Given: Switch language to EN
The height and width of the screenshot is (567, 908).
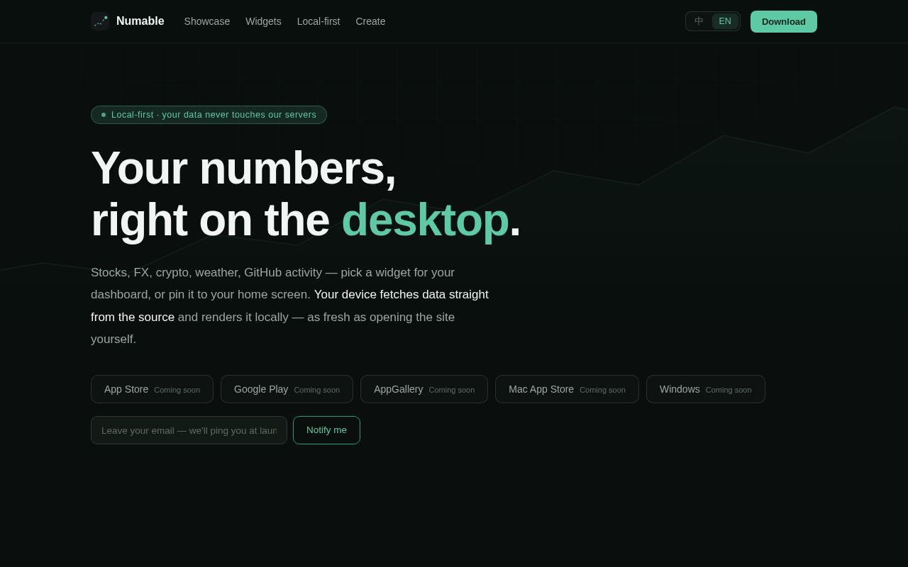Looking at the screenshot, I should click(725, 21).
